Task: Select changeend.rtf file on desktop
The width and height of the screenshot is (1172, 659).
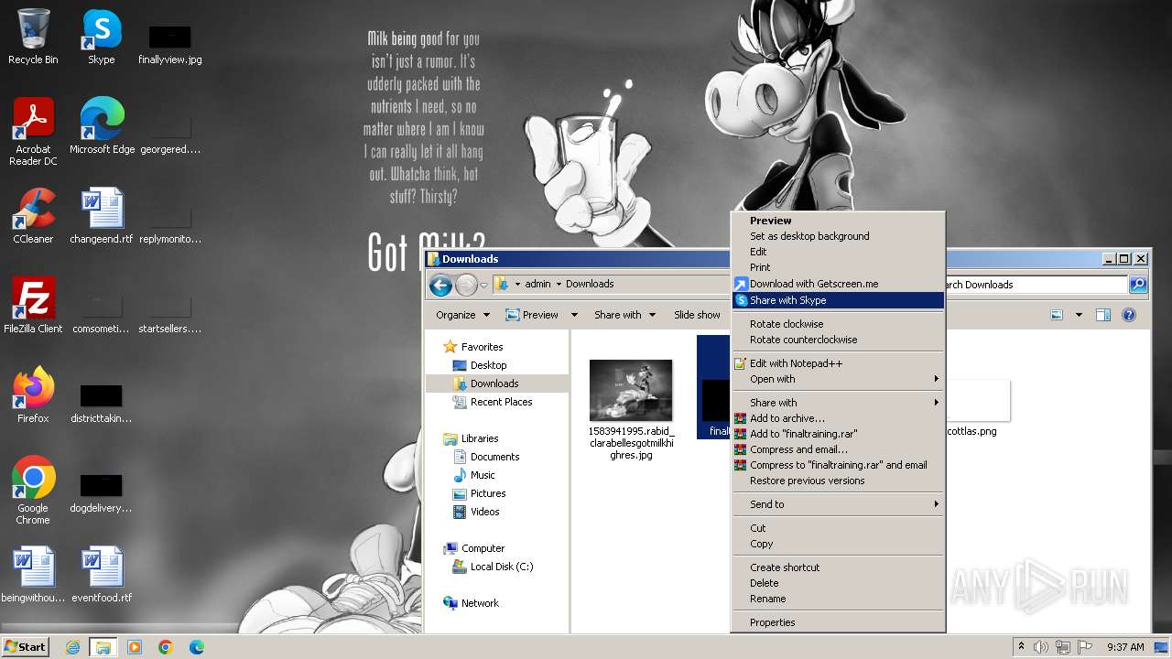Action: [x=102, y=216]
